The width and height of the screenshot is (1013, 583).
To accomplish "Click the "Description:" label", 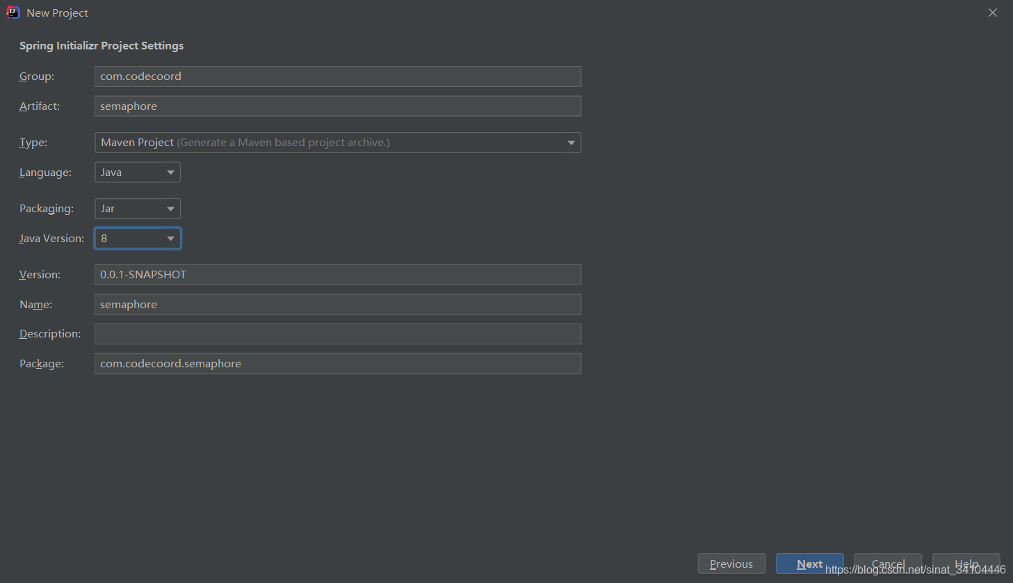I will 50,334.
